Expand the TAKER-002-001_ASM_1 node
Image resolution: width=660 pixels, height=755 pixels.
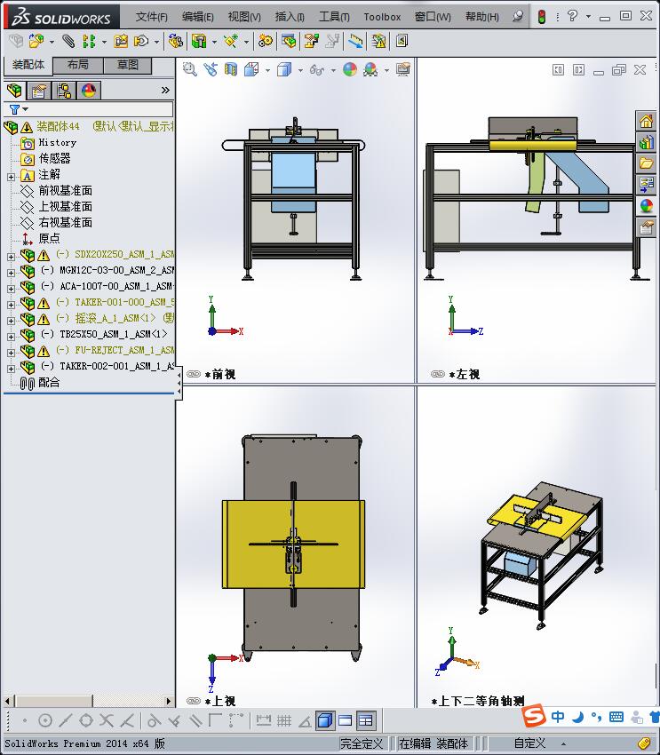(11, 369)
